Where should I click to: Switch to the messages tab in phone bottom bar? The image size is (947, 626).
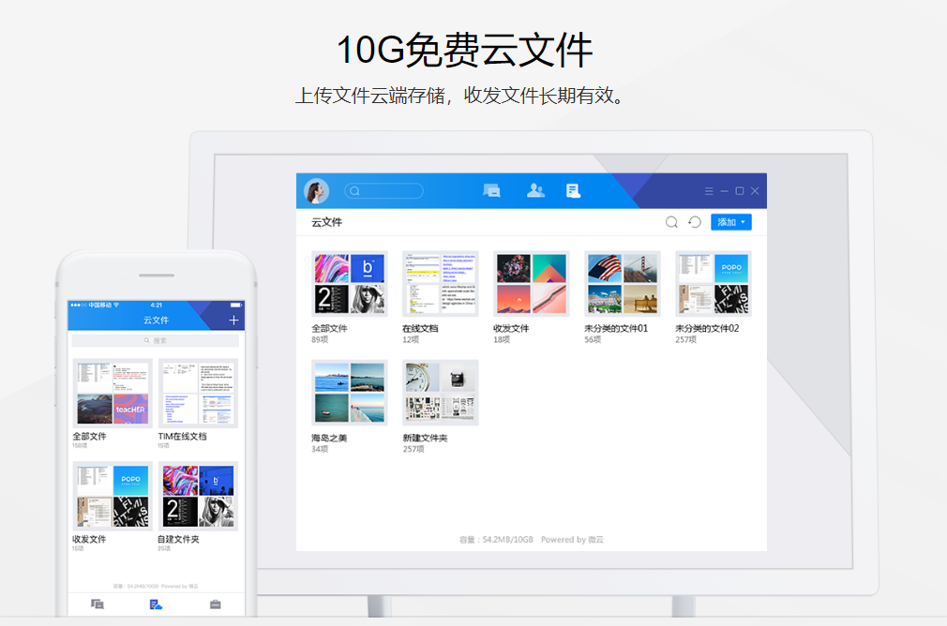coord(98,604)
